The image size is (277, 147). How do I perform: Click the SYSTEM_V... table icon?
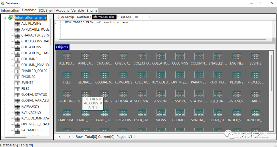237,94
